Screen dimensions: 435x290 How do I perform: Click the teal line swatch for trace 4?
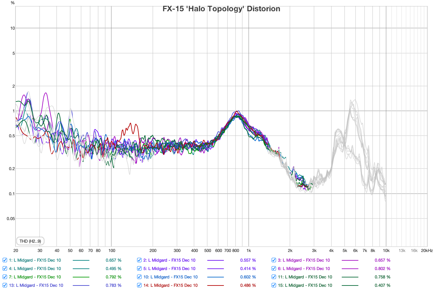81,268
